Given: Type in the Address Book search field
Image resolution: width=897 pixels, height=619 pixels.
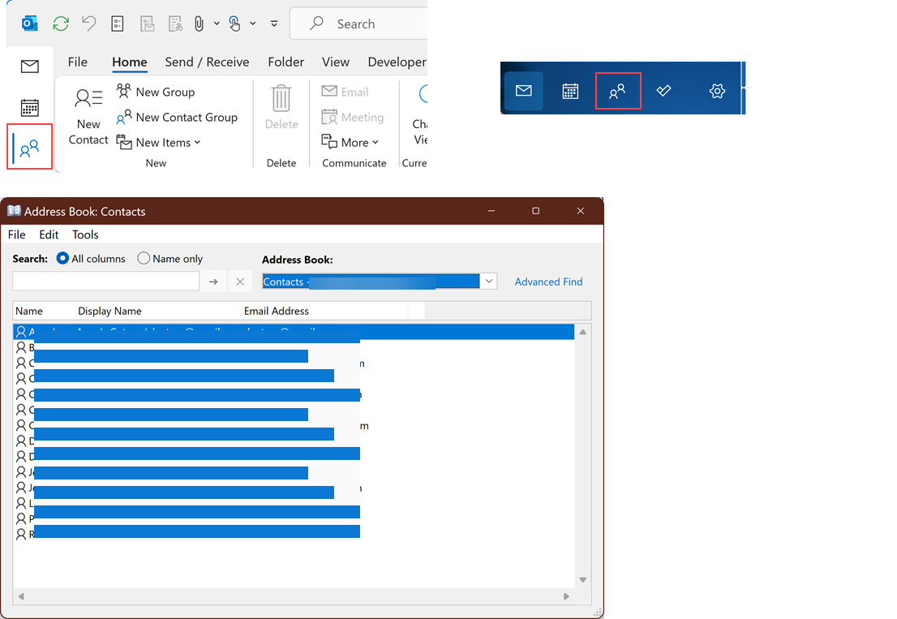Looking at the screenshot, I should pos(105,281).
